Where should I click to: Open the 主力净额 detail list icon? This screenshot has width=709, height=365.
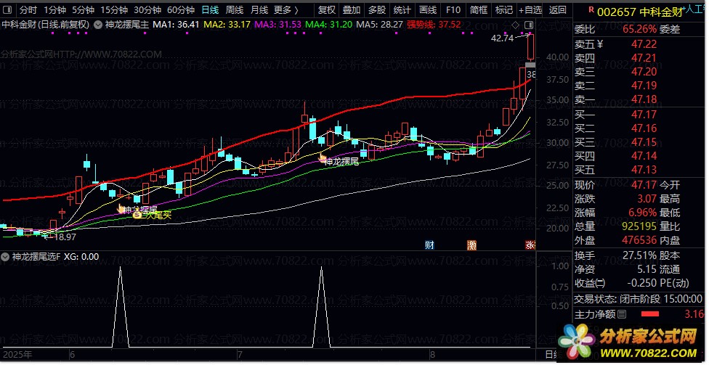(622, 314)
